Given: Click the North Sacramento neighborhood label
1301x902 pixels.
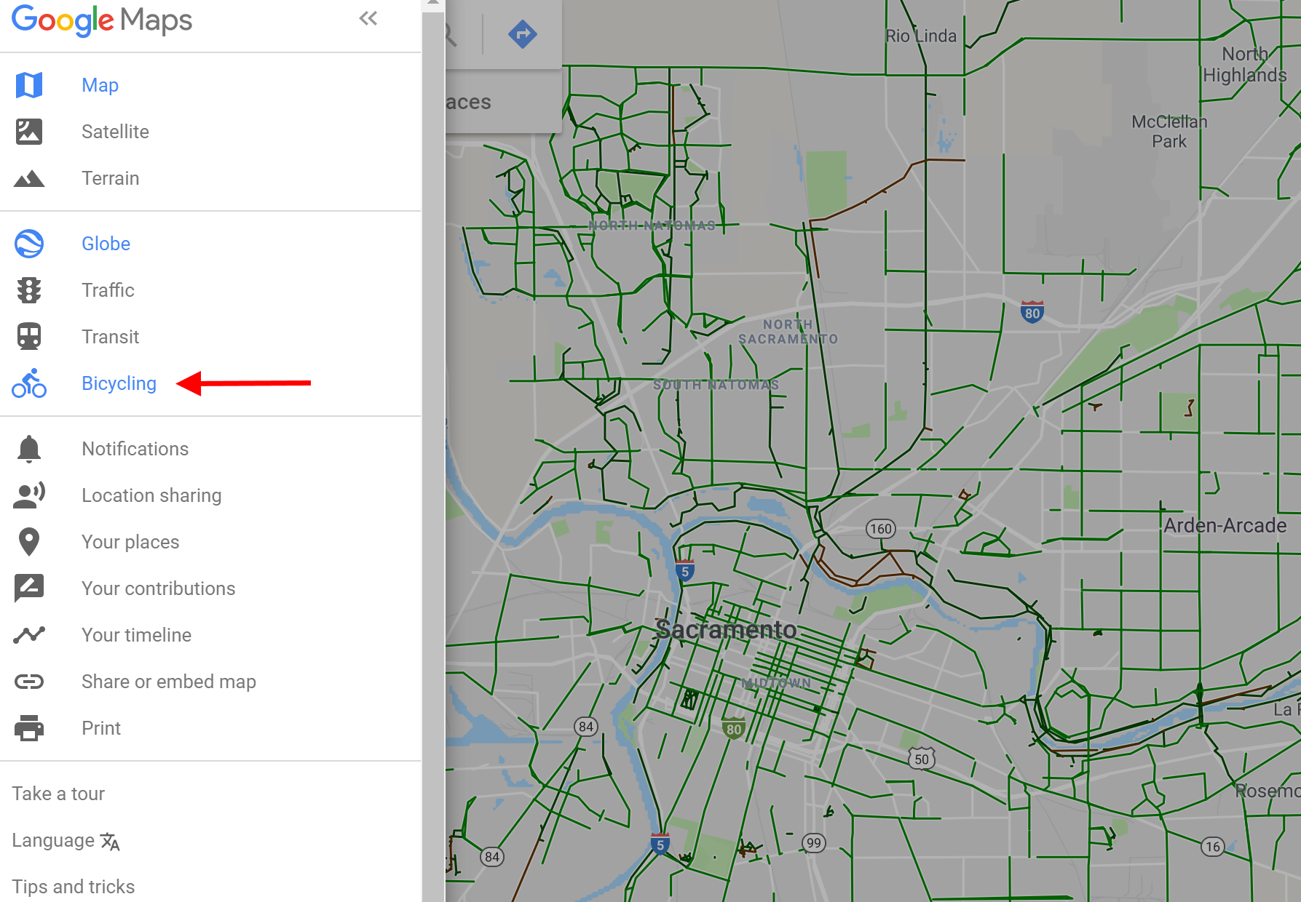Looking at the screenshot, I should [x=788, y=332].
